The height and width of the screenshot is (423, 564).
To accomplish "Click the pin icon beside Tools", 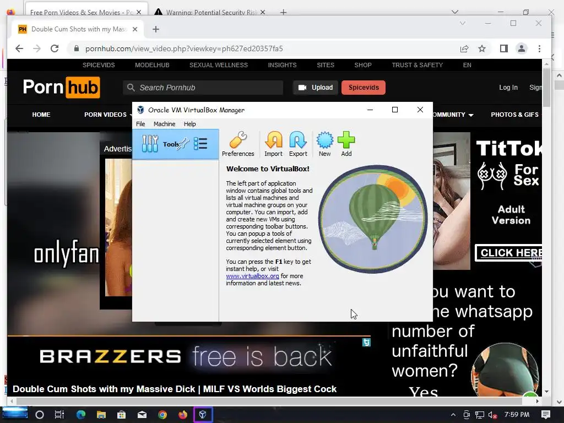I will (x=183, y=144).
